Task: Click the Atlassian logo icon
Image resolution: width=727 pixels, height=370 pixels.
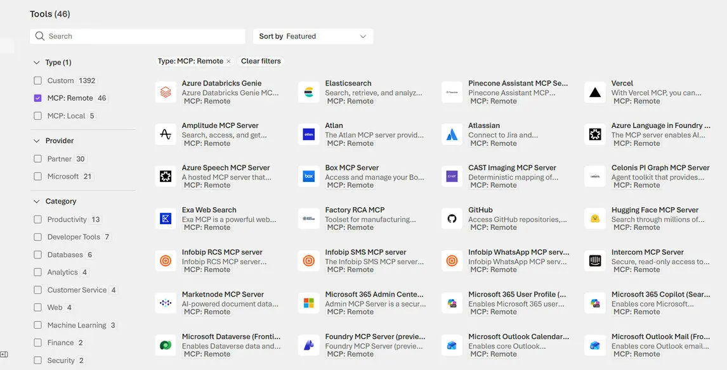Action: tap(452, 134)
